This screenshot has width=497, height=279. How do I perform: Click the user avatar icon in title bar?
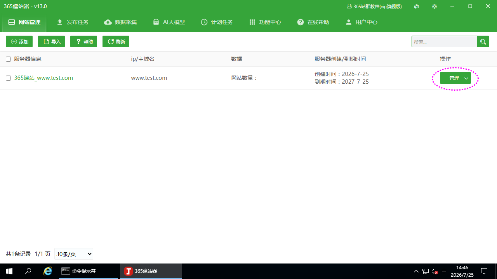pos(349,7)
